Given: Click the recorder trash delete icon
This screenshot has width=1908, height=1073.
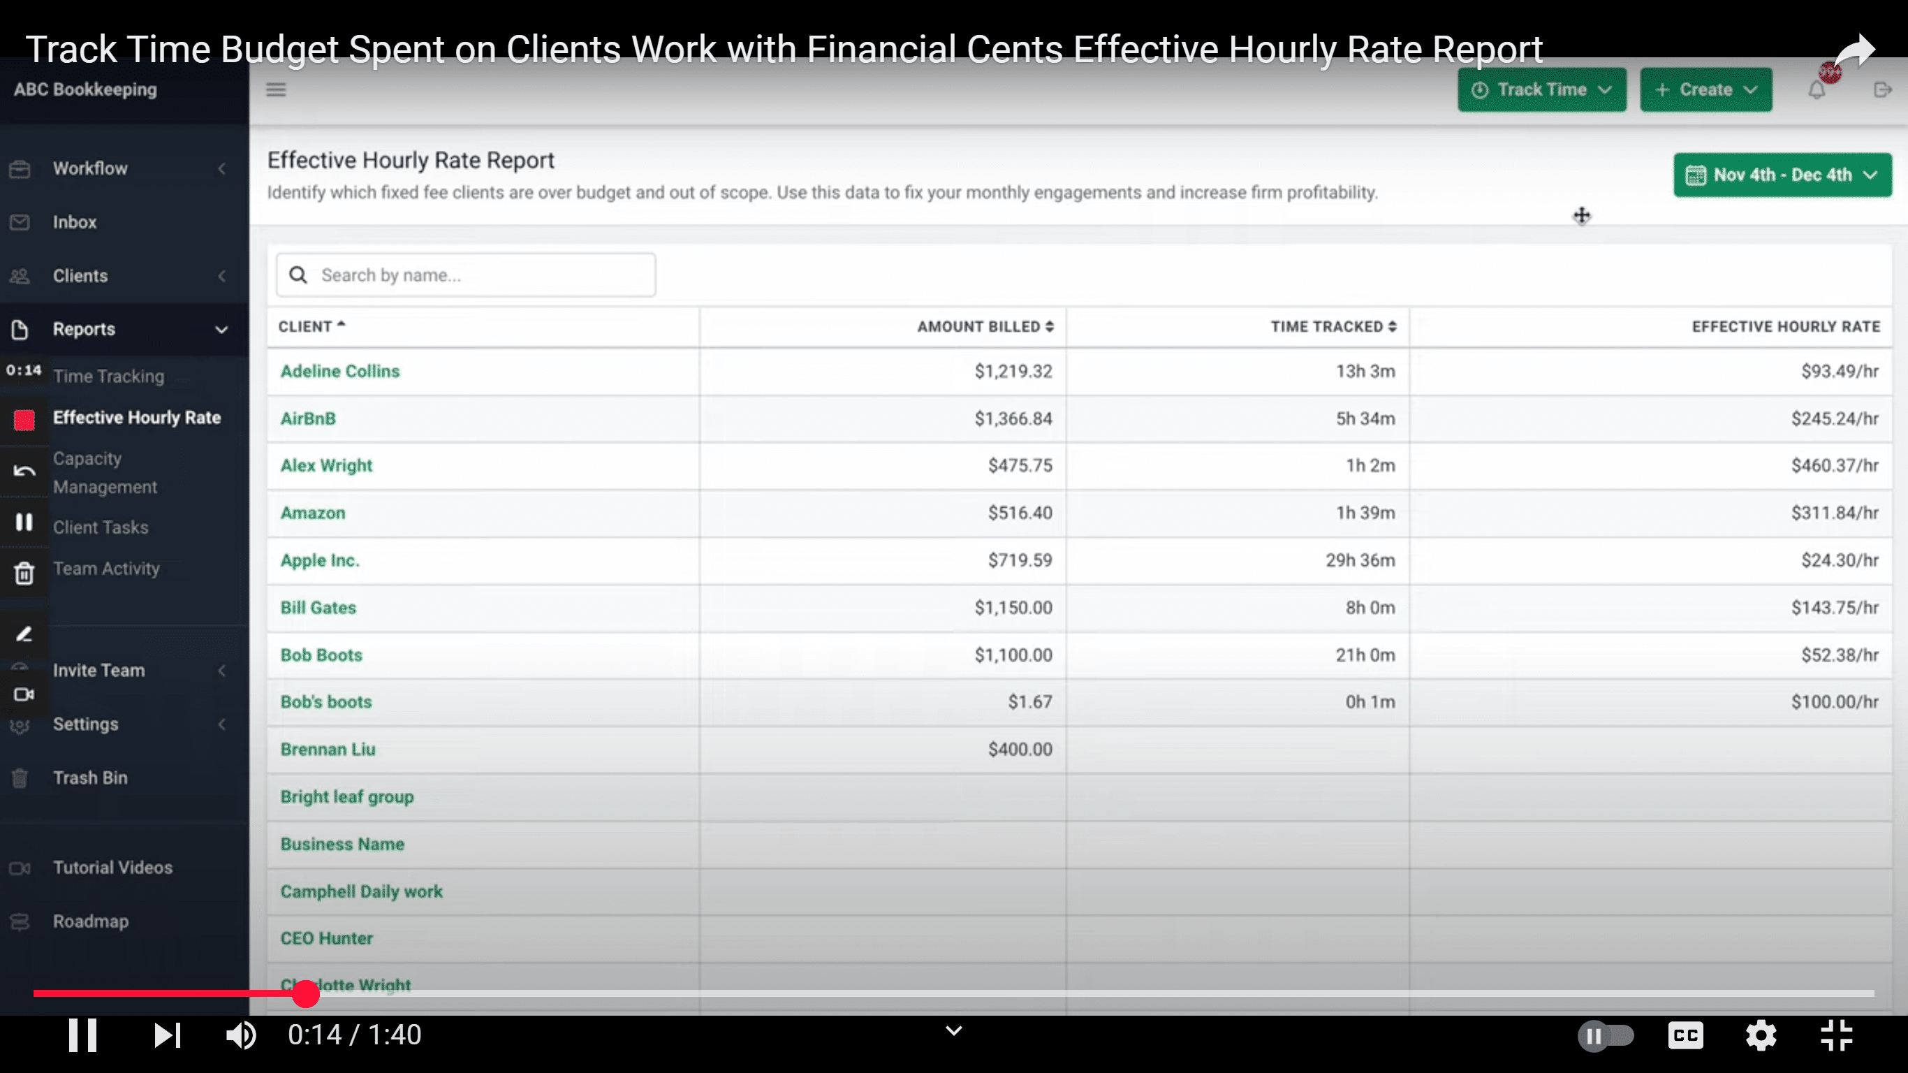Looking at the screenshot, I should point(24,573).
